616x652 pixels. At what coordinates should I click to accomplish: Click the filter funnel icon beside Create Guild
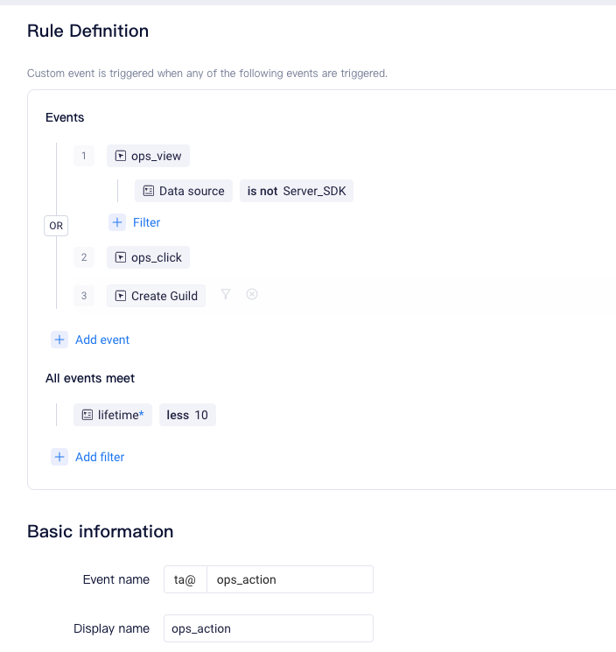pyautogui.click(x=226, y=294)
